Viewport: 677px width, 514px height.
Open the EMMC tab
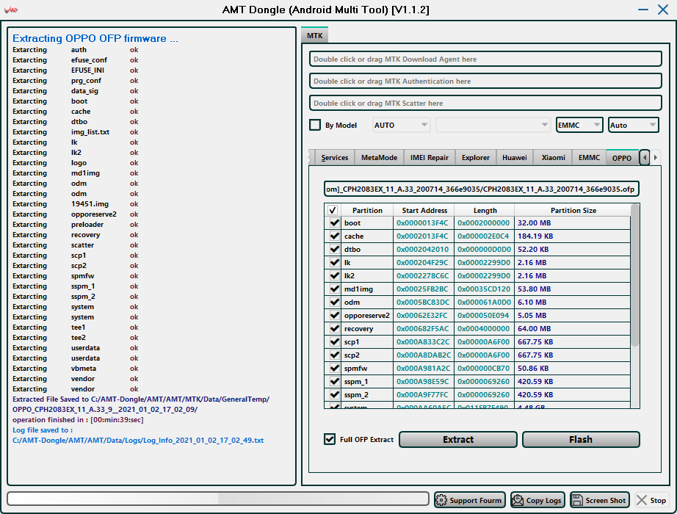589,158
